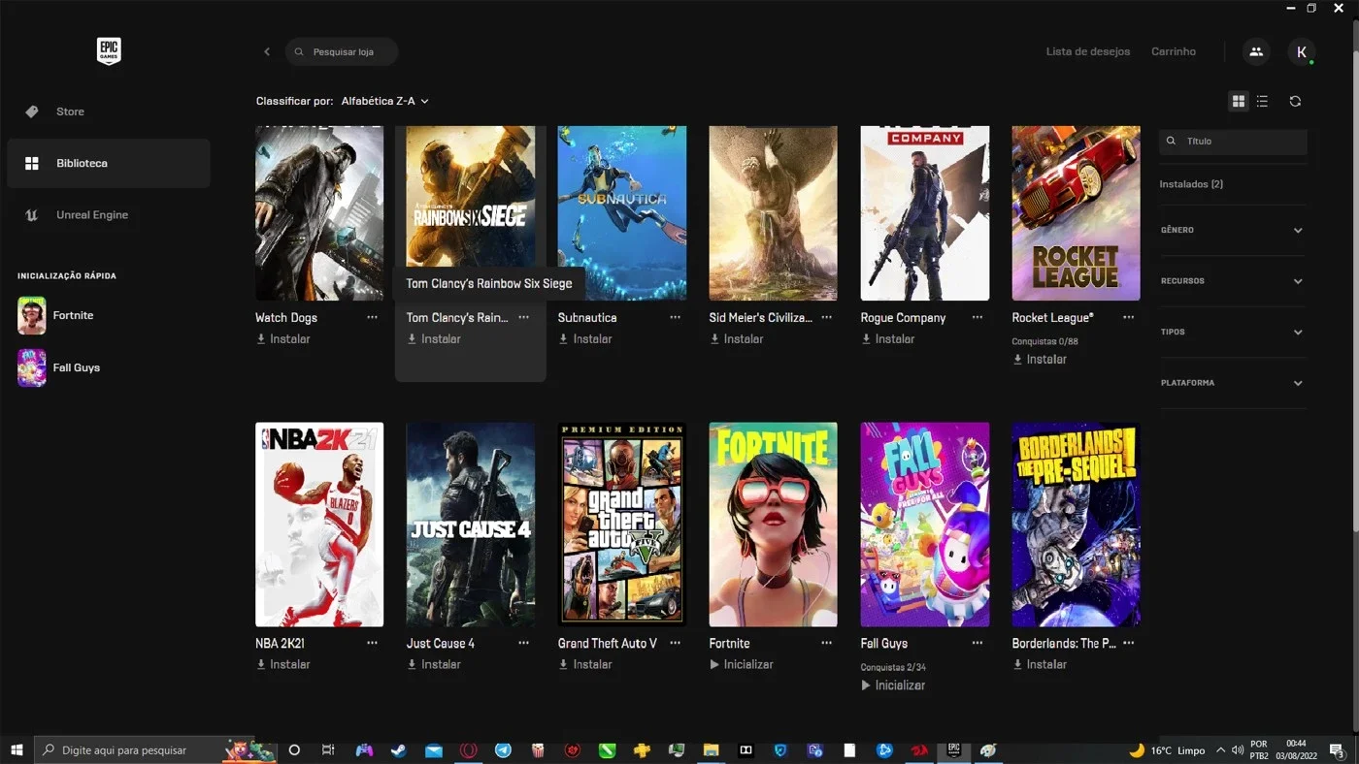Switch library to list view

[1262, 101]
